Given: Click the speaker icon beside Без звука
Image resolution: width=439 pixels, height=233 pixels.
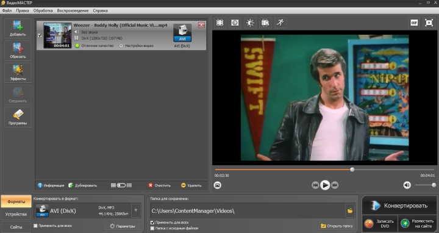Looking at the screenshot, I should tap(76, 32).
